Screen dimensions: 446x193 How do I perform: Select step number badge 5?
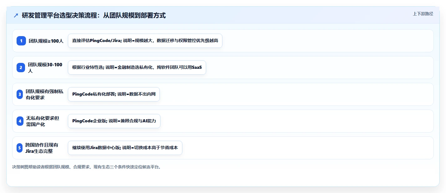click(x=20, y=148)
